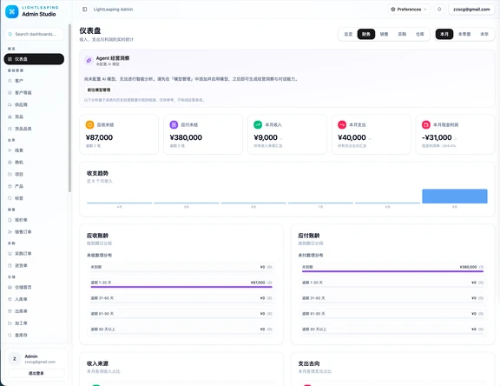This screenshot has width=500, height=386.
Task: Select the 财务 tab
Action: pyautogui.click(x=366, y=34)
